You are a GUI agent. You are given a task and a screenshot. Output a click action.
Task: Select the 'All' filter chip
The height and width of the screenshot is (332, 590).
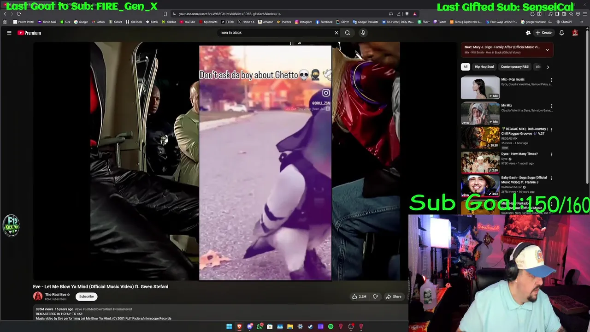(x=466, y=67)
